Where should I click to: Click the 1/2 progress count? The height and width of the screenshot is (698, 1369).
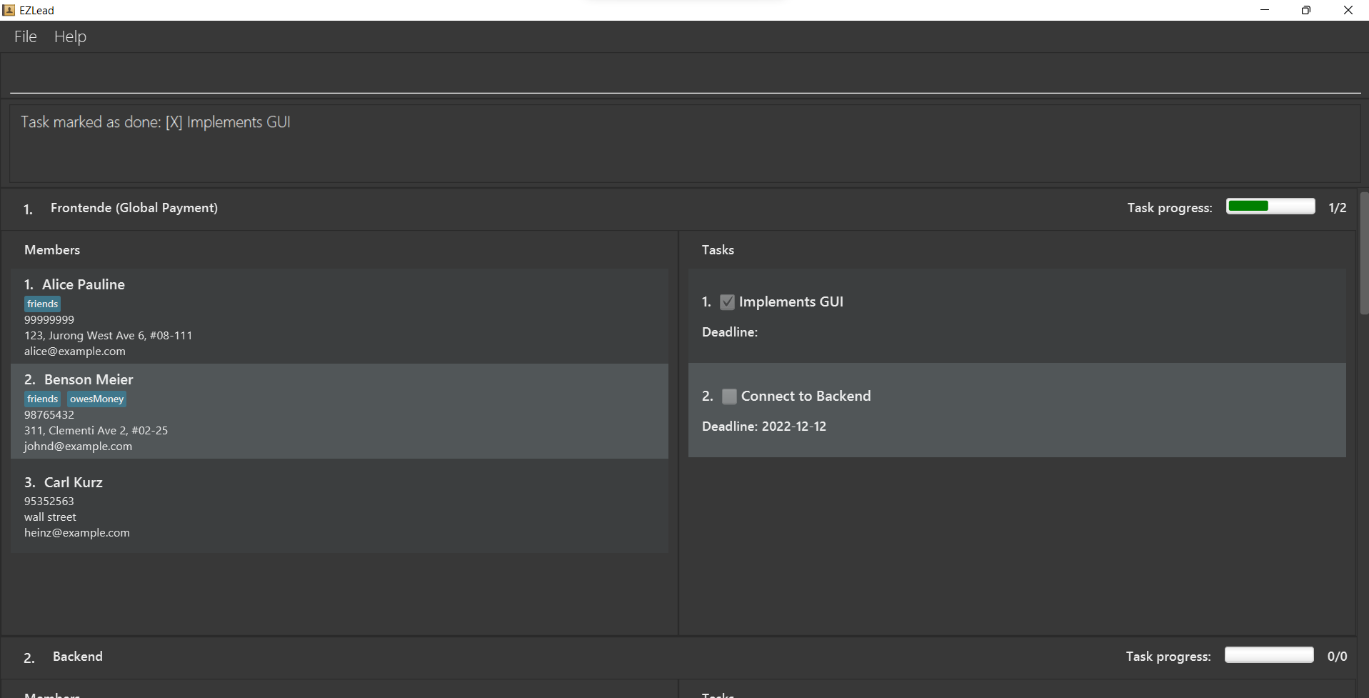pyautogui.click(x=1338, y=208)
